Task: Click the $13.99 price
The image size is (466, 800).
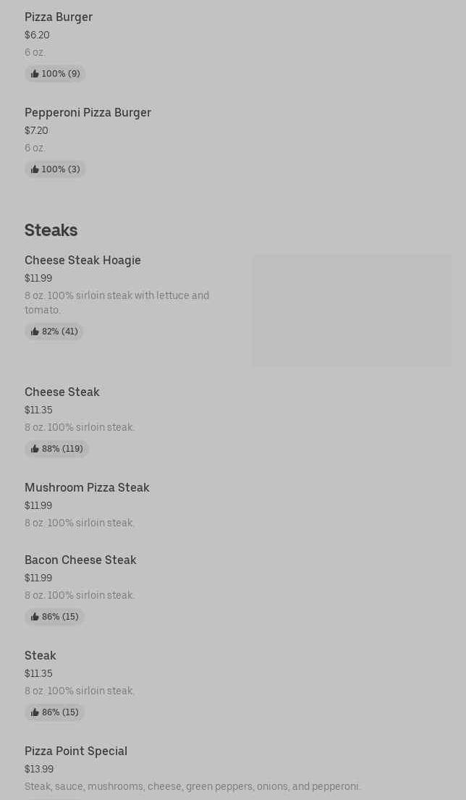Action: point(39,769)
